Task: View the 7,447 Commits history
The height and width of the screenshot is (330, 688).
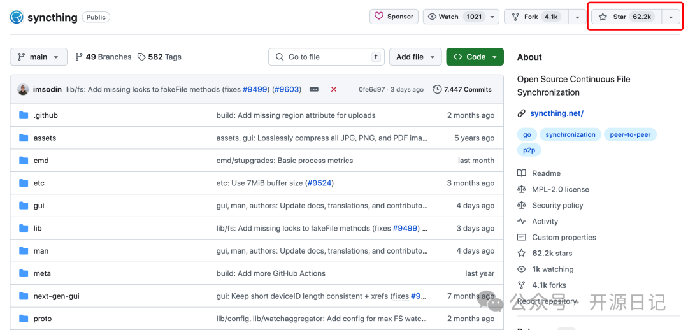Action: tap(462, 90)
